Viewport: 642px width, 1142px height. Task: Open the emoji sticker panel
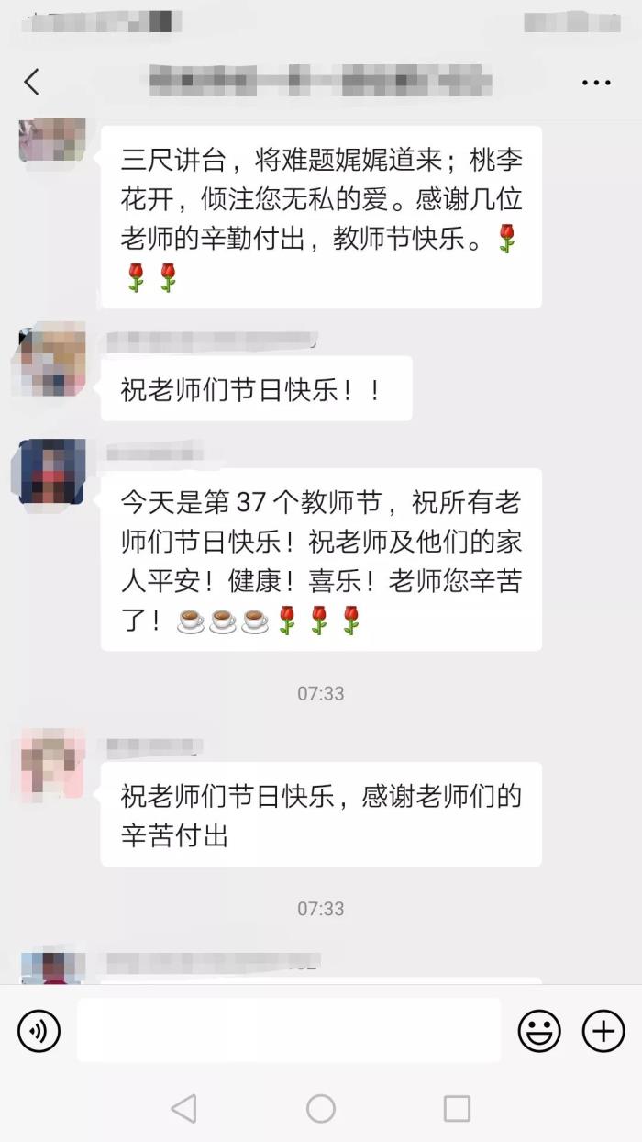[539, 1031]
